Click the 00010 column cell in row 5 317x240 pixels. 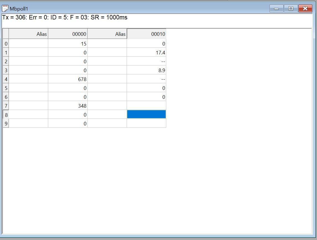pyautogui.click(x=147, y=88)
